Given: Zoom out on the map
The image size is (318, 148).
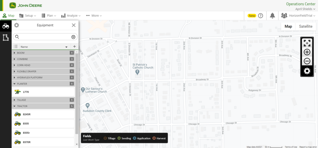Looking at the screenshot, I should click(x=307, y=61).
